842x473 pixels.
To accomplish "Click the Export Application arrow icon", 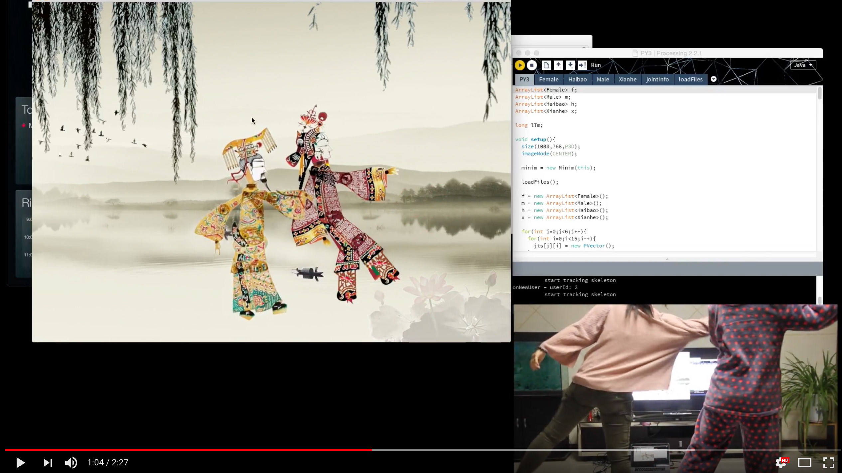I will [582, 65].
